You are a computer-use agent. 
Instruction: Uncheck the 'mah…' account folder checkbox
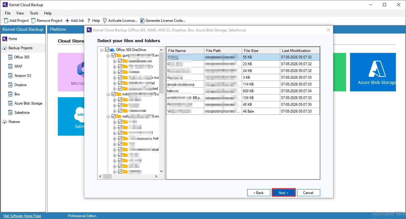[114, 116]
